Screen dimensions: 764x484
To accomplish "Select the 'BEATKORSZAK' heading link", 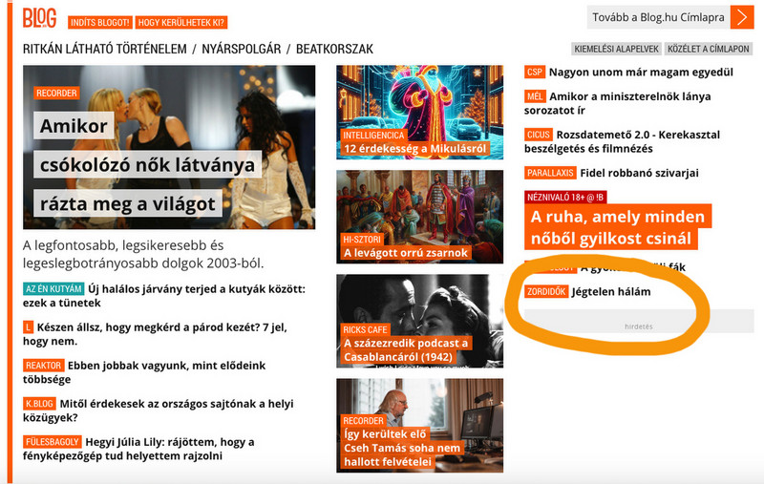I will coord(335,50).
